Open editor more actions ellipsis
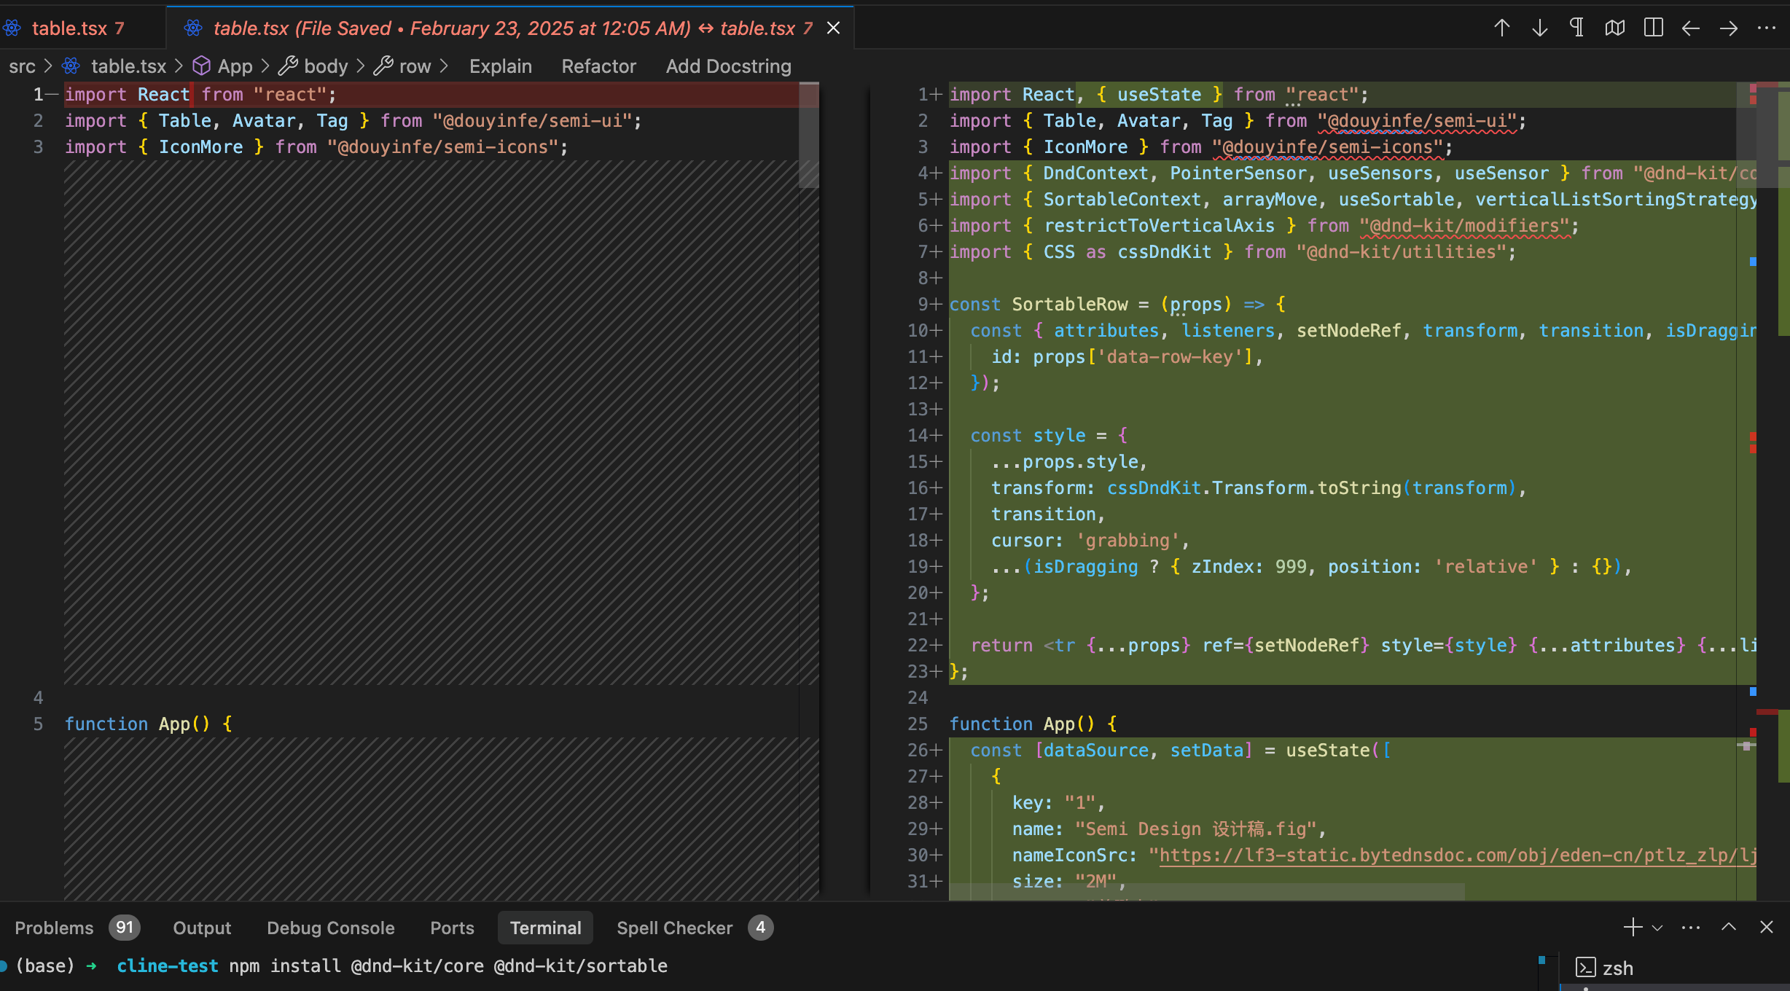 pyautogui.click(x=1767, y=28)
